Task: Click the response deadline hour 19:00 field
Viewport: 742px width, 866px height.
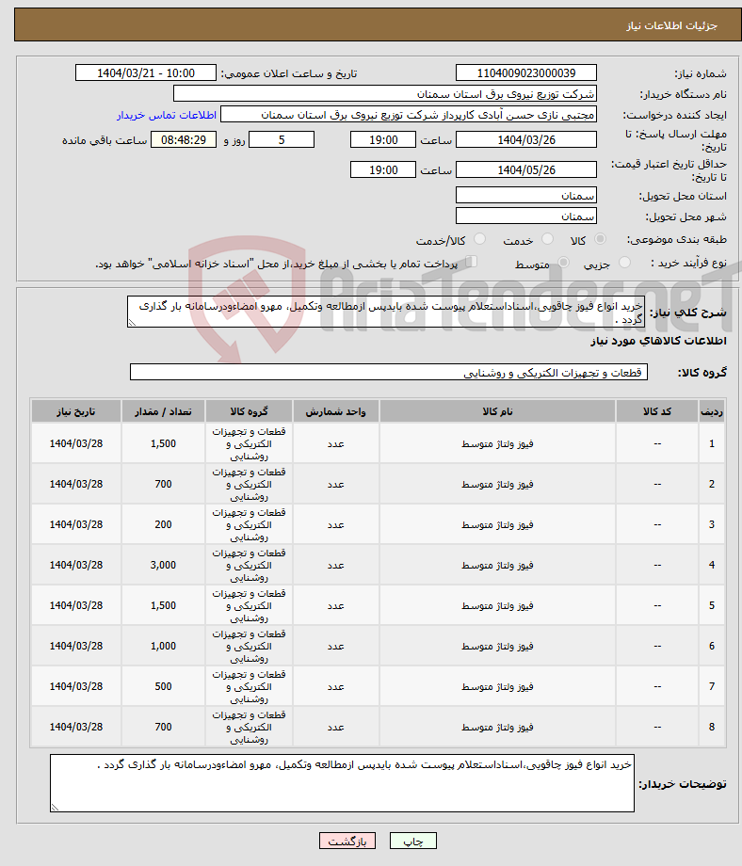Action: pyautogui.click(x=383, y=139)
